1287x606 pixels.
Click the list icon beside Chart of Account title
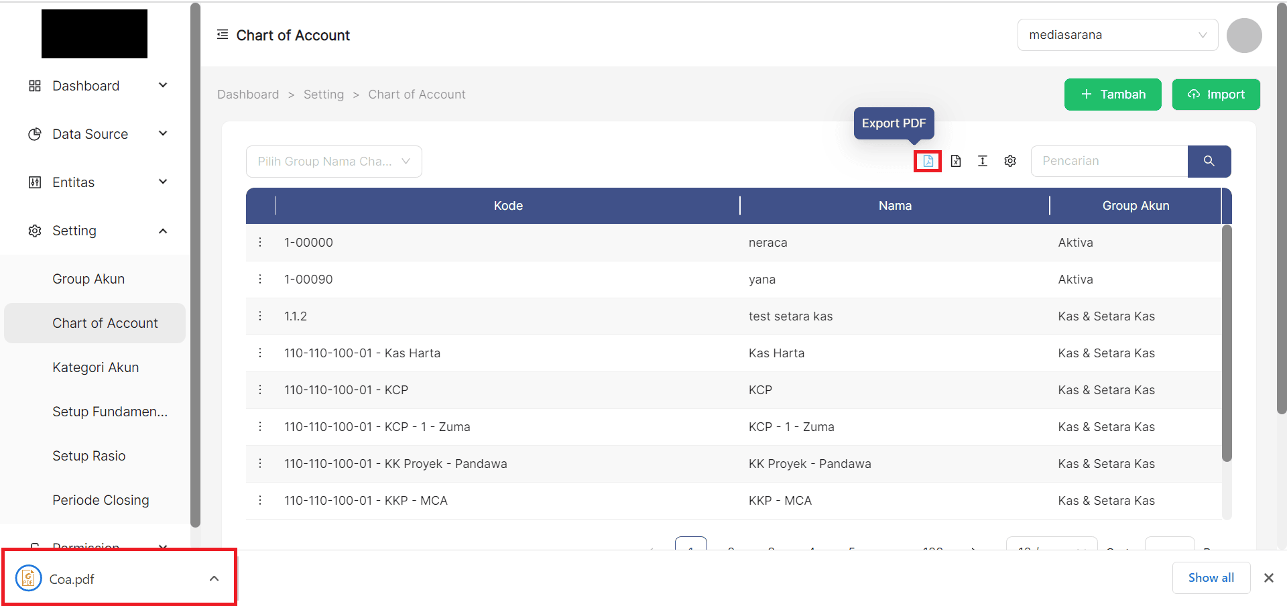click(x=222, y=34)
